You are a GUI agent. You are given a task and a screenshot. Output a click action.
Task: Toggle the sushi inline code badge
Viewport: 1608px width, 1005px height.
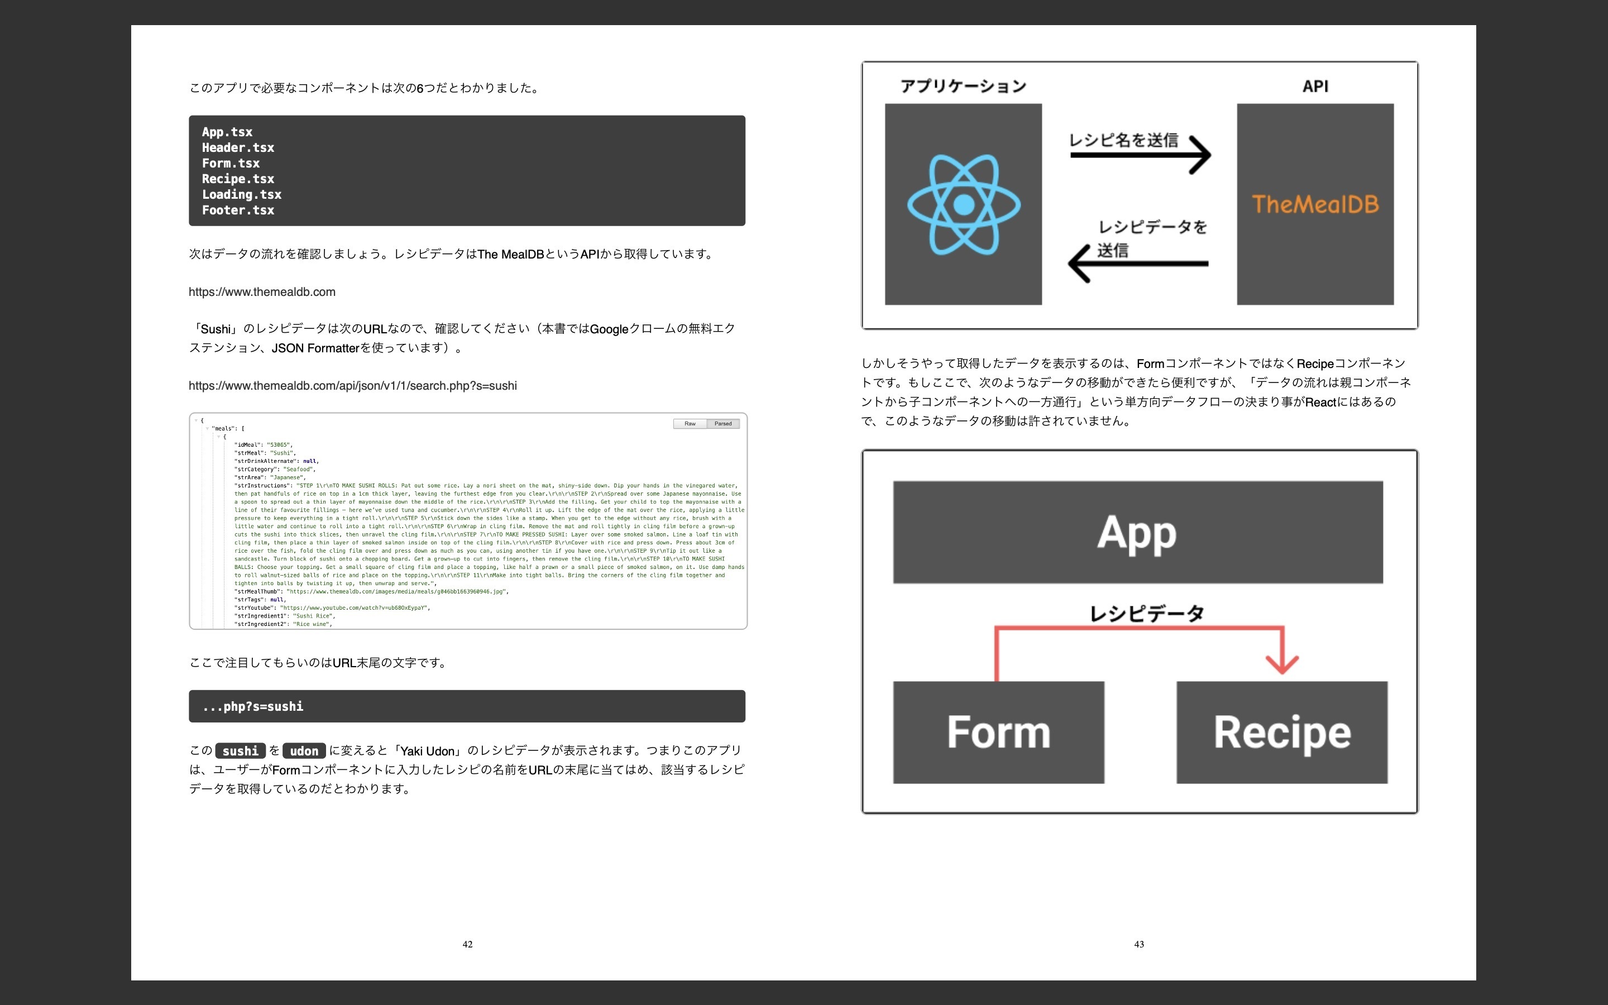tap(240, 750)
